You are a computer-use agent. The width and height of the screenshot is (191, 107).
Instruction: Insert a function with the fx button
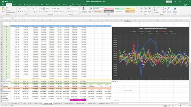[23, 18]
